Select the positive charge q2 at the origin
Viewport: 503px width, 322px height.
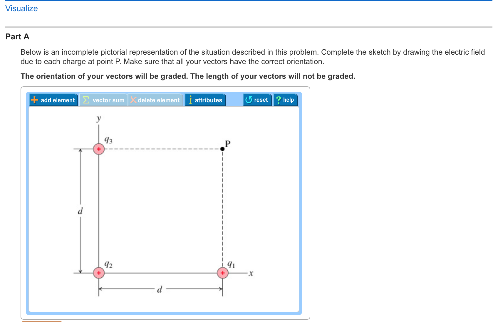click(x=99, y=273)
